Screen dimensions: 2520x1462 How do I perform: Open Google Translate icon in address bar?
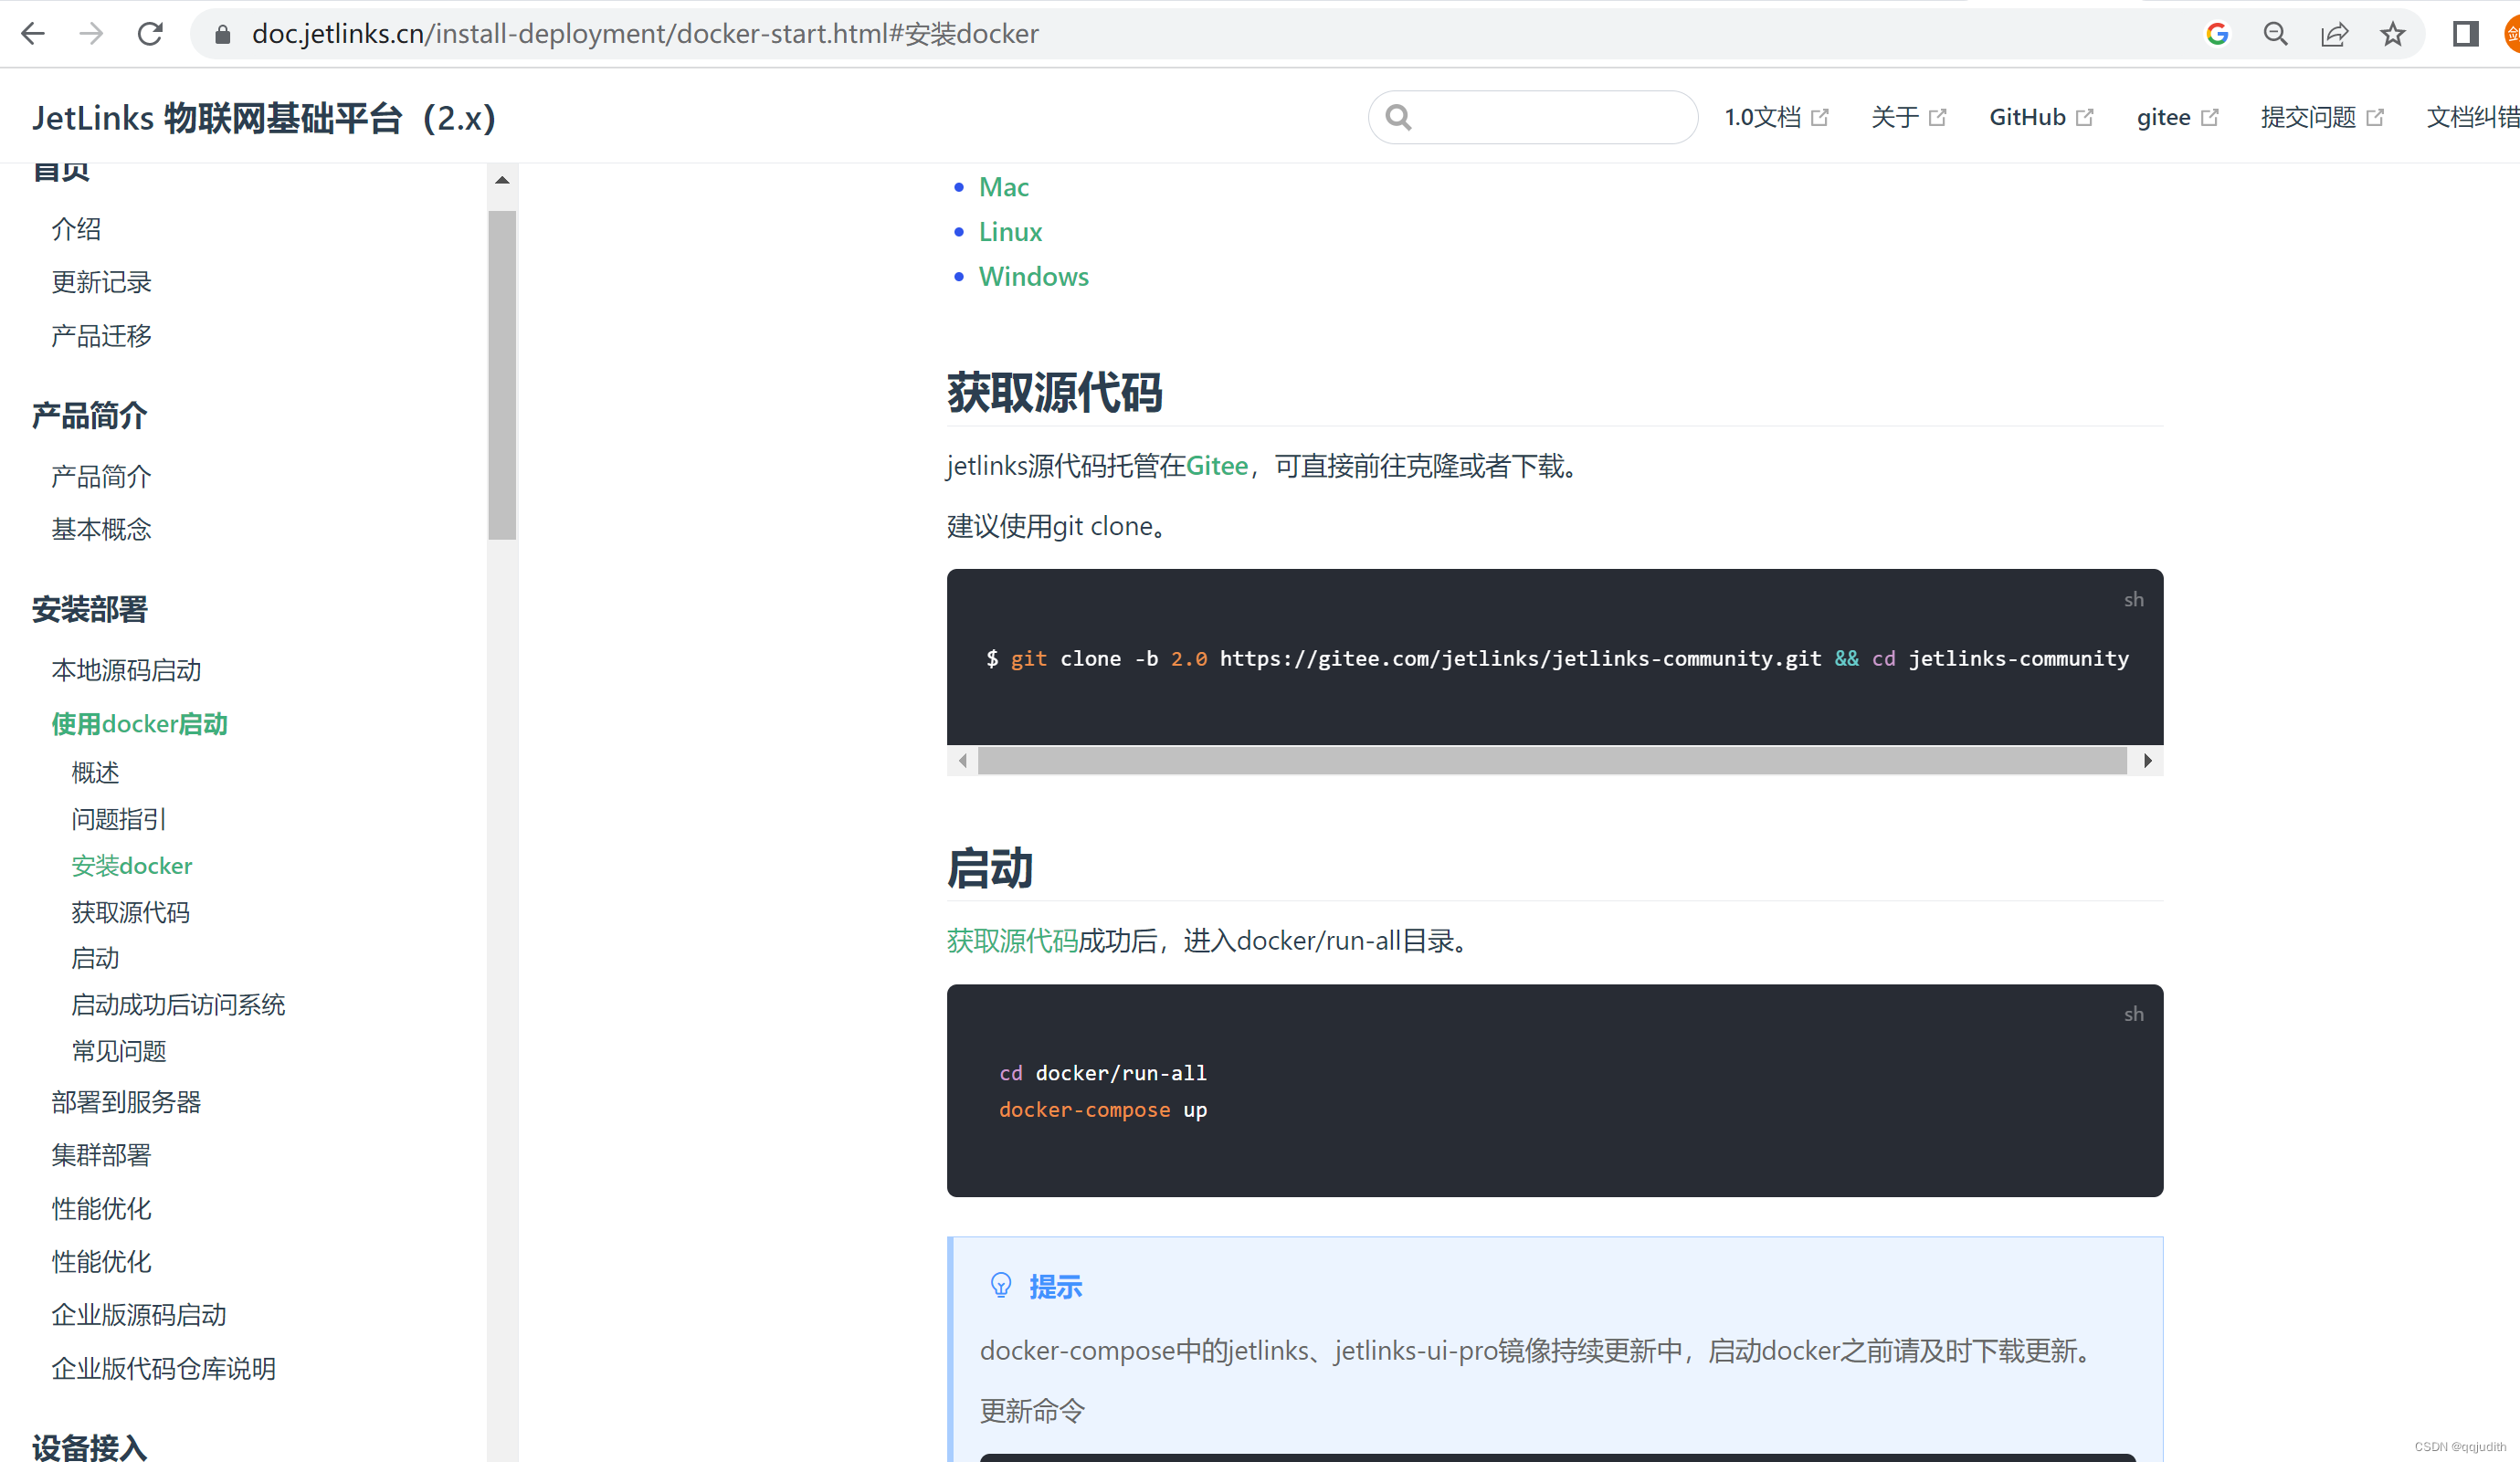tap(2218, 33)
